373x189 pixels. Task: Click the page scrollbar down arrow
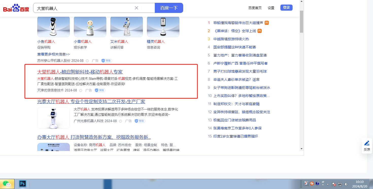[x=301, y=149]
